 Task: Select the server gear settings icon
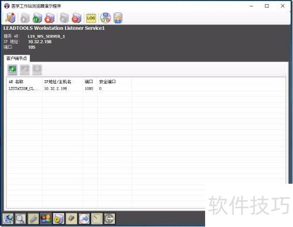[59, 218]
